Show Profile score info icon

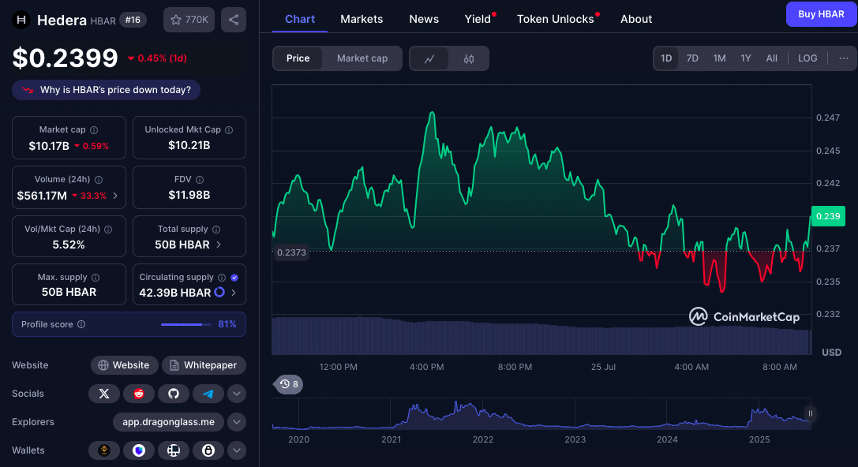click(x=81, y=324)
